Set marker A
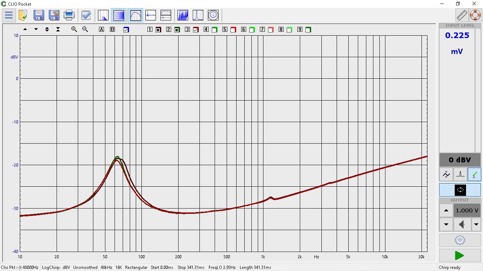Screen dimensions: 483x271 101,29
